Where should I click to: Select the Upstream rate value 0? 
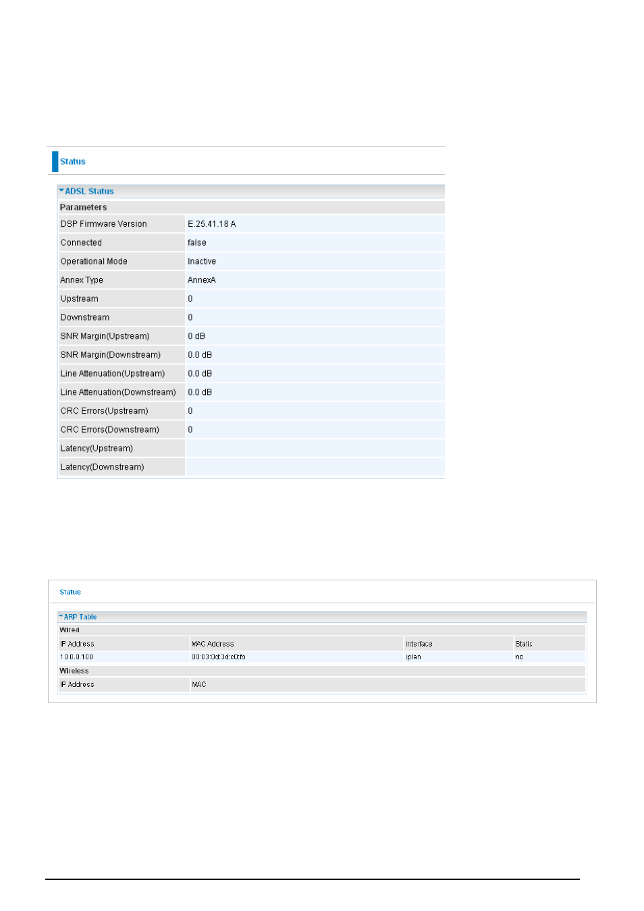click(190, 299)
